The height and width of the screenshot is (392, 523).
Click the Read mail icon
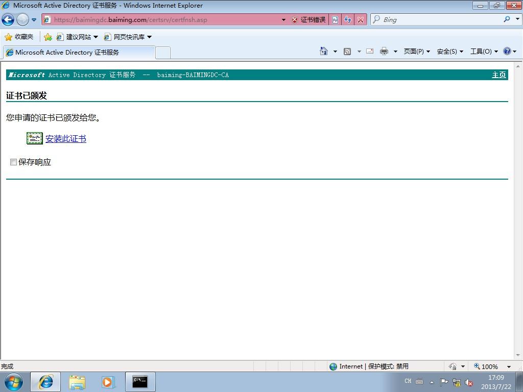click(x=370, y=51)
